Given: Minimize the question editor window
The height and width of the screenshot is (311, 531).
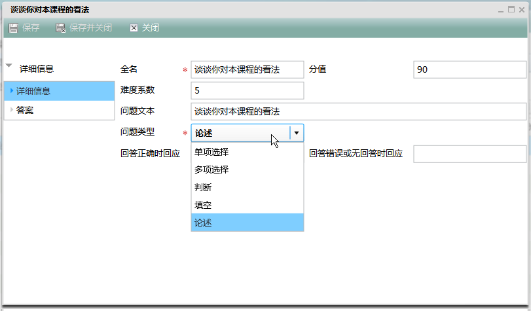Looking at the screenshot, I should pos(501,10).
